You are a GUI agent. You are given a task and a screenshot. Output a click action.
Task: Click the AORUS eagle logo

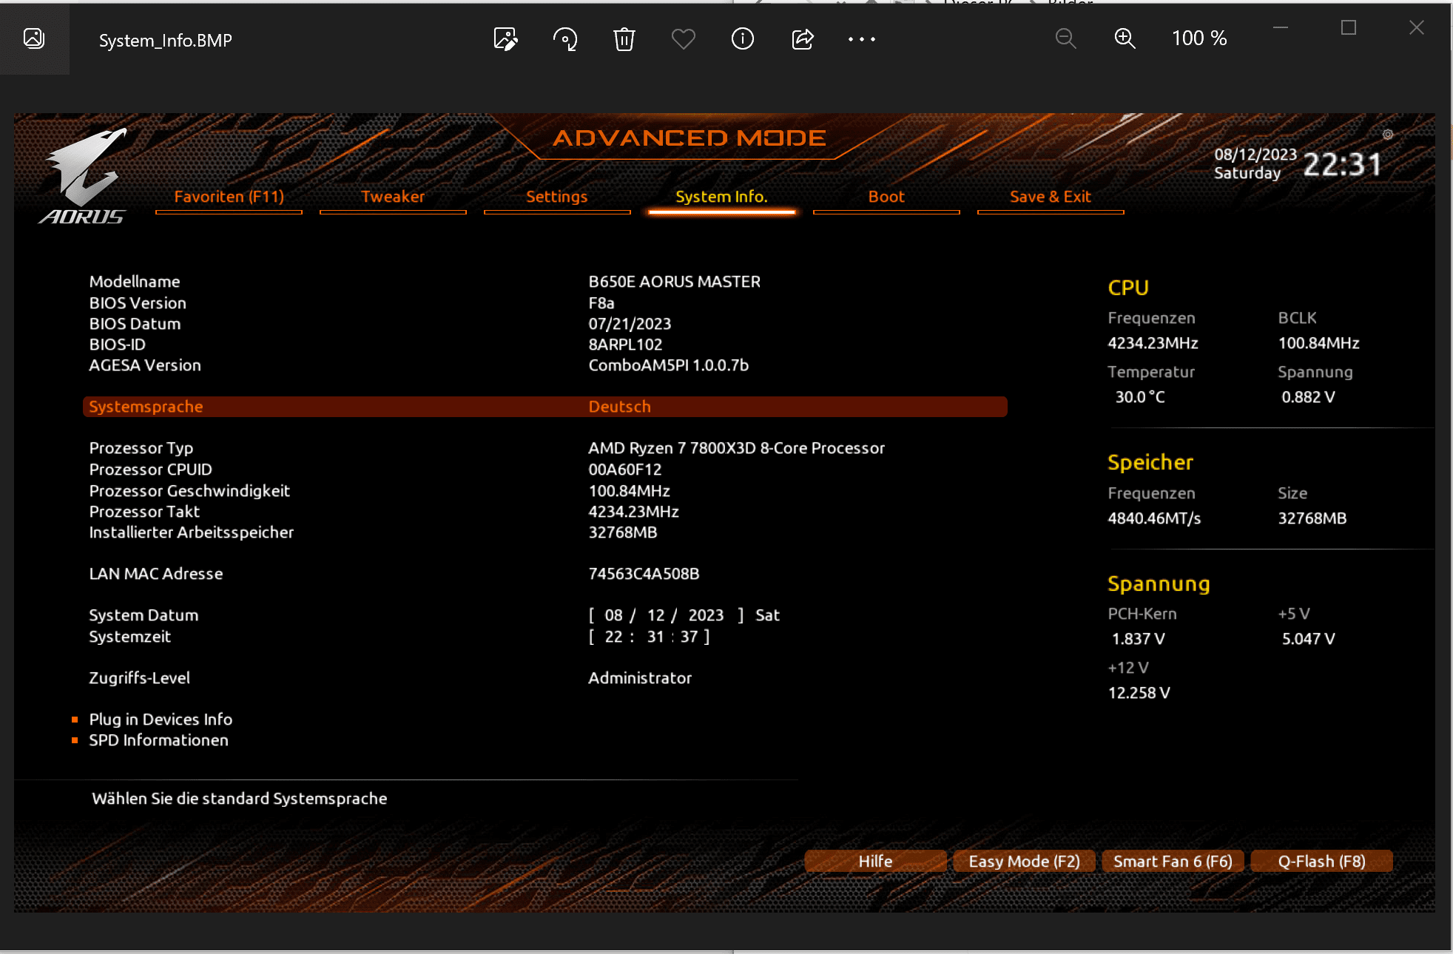[x=83, y=176]
